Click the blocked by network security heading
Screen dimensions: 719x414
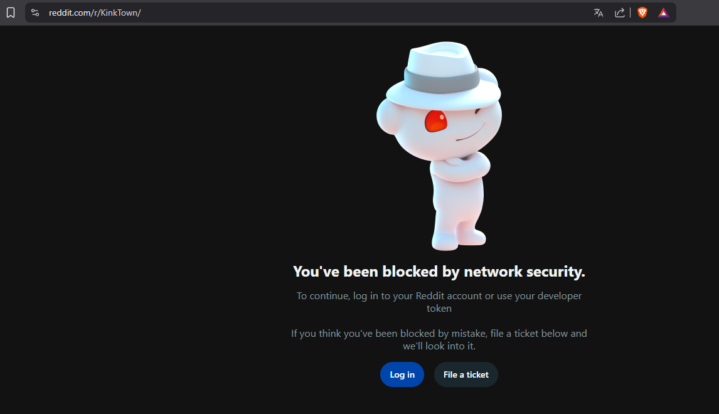(439, 272)
